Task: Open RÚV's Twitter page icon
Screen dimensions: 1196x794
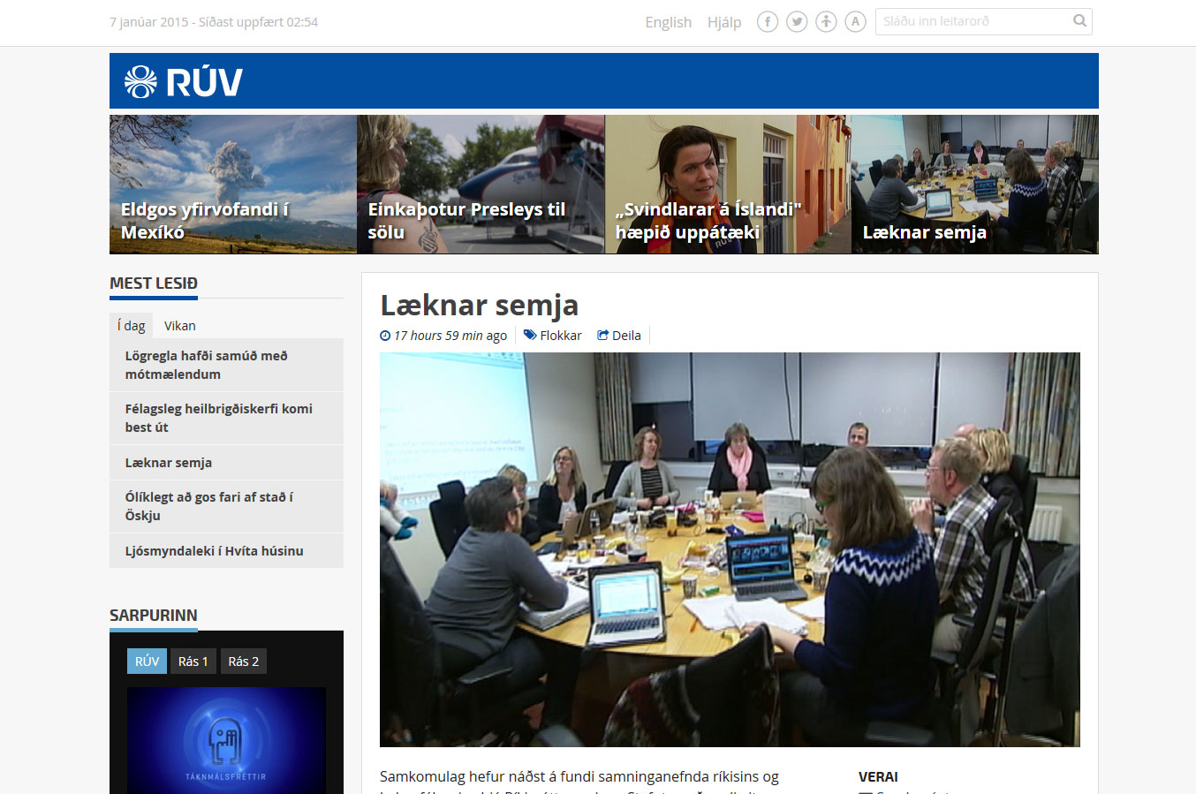Action: [x=797, y=22]
